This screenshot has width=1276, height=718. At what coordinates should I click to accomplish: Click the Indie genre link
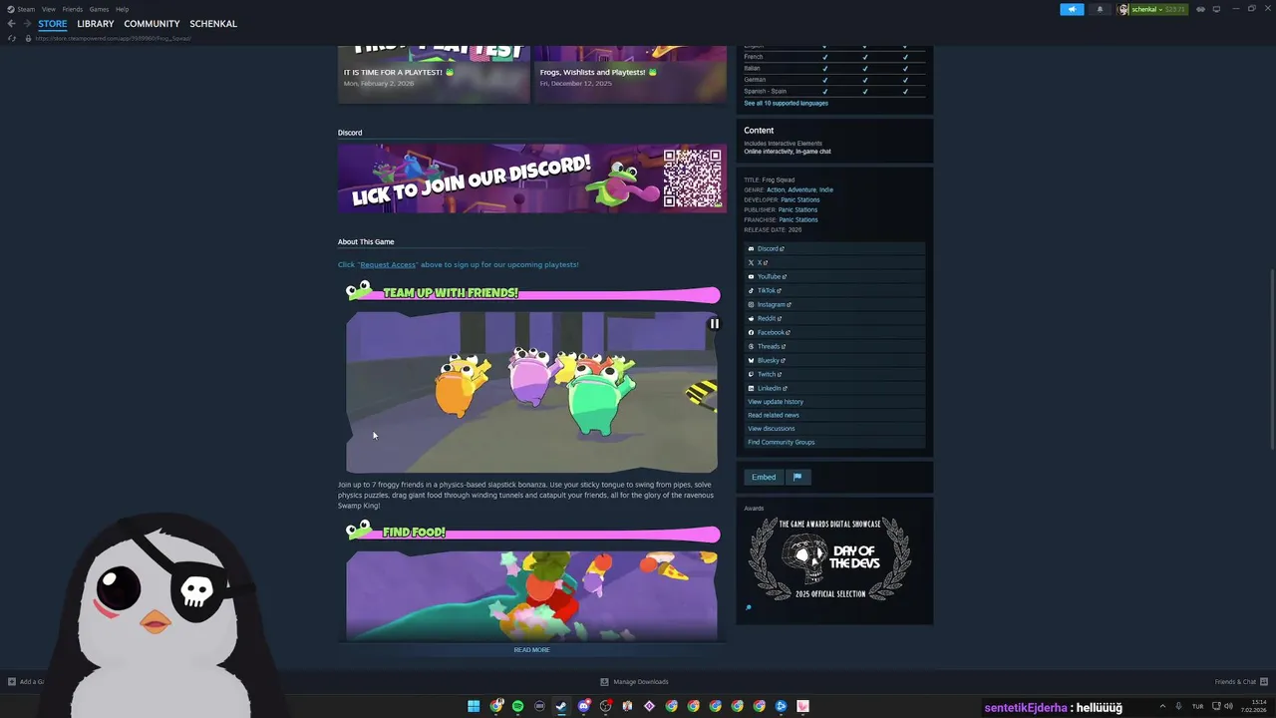825,189
